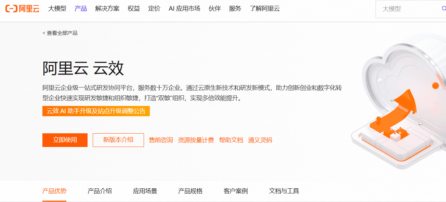Open the 售前咨询 link

[161, 140]
